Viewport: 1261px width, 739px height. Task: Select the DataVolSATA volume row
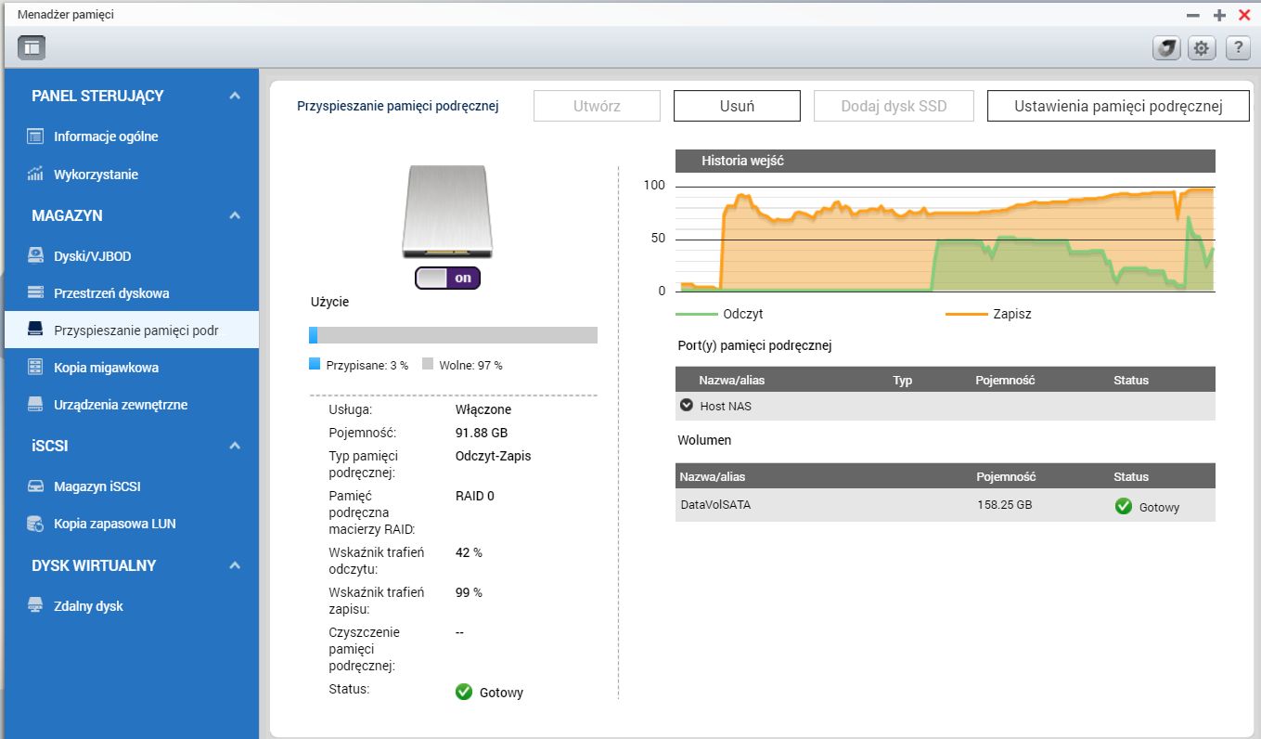click(946, 505)
